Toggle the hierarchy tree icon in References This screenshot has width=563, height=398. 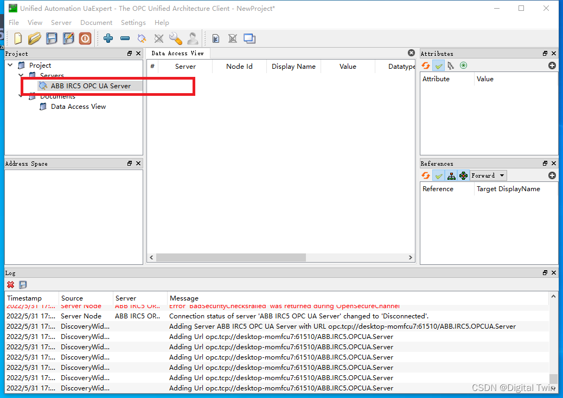coord(451,175)
